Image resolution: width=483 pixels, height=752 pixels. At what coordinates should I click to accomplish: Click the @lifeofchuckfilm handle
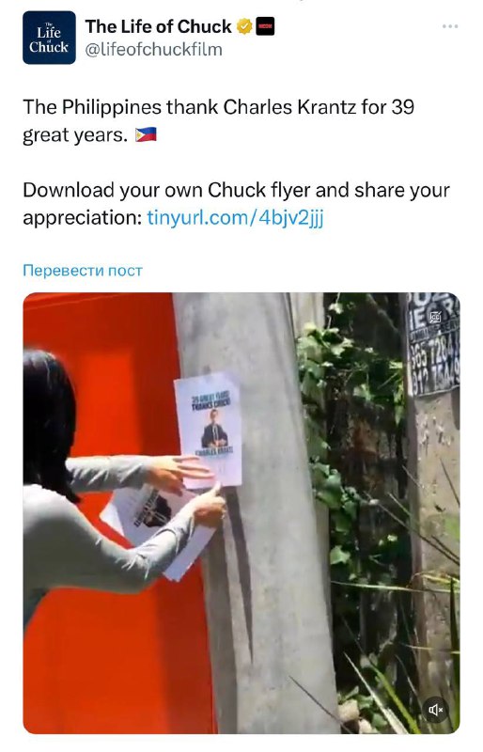(x=153, y=50)
